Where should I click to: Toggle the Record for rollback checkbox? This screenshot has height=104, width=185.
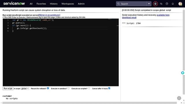coord(48,88)
